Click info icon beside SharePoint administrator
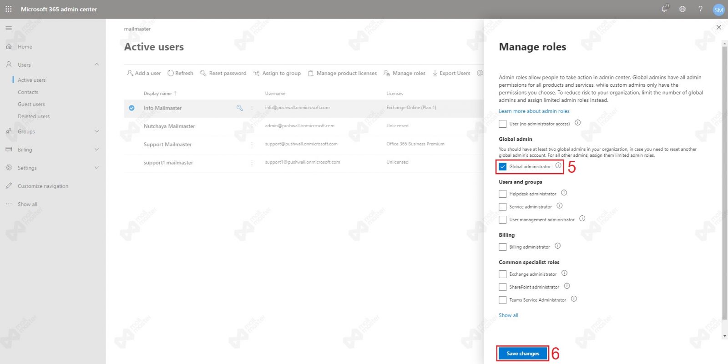The height and width of the screenshot is (364, 728). coord(567,286)
